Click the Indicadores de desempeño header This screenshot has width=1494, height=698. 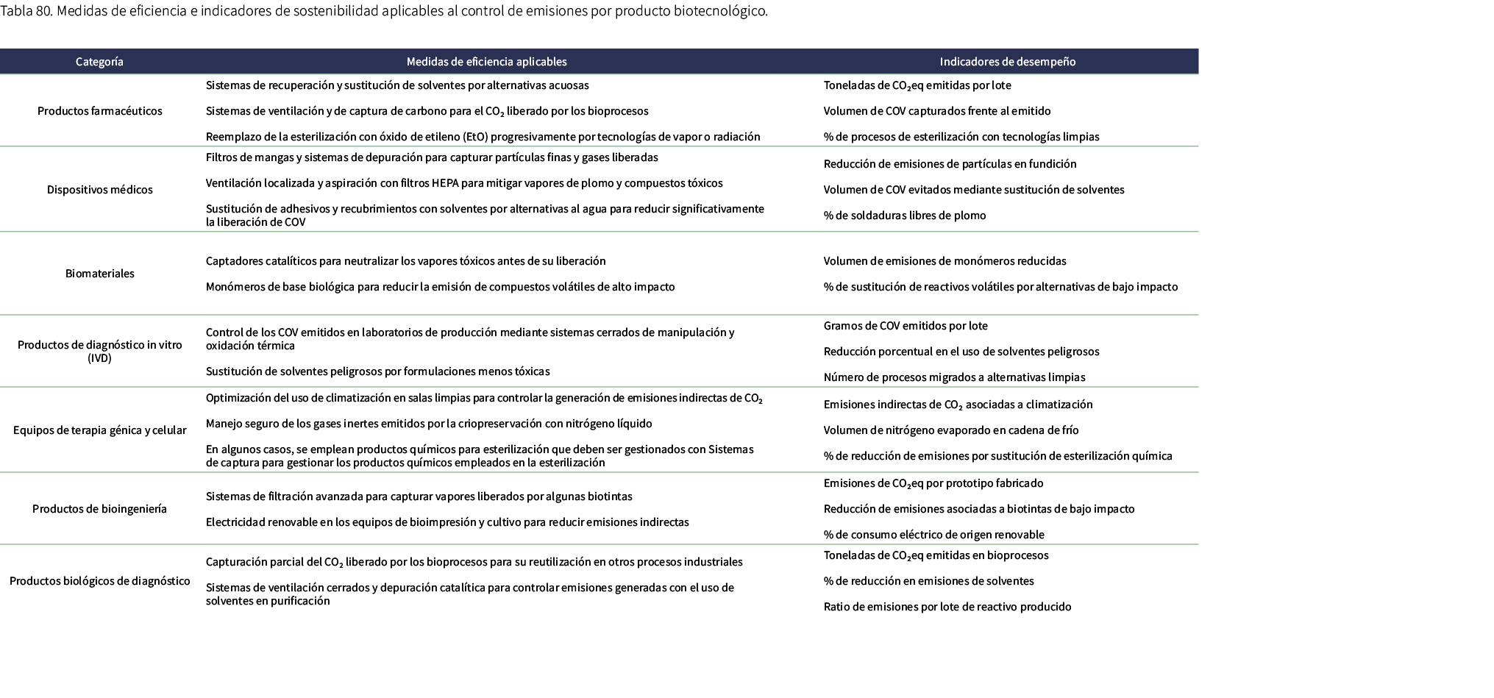[x=1007, y=62]
